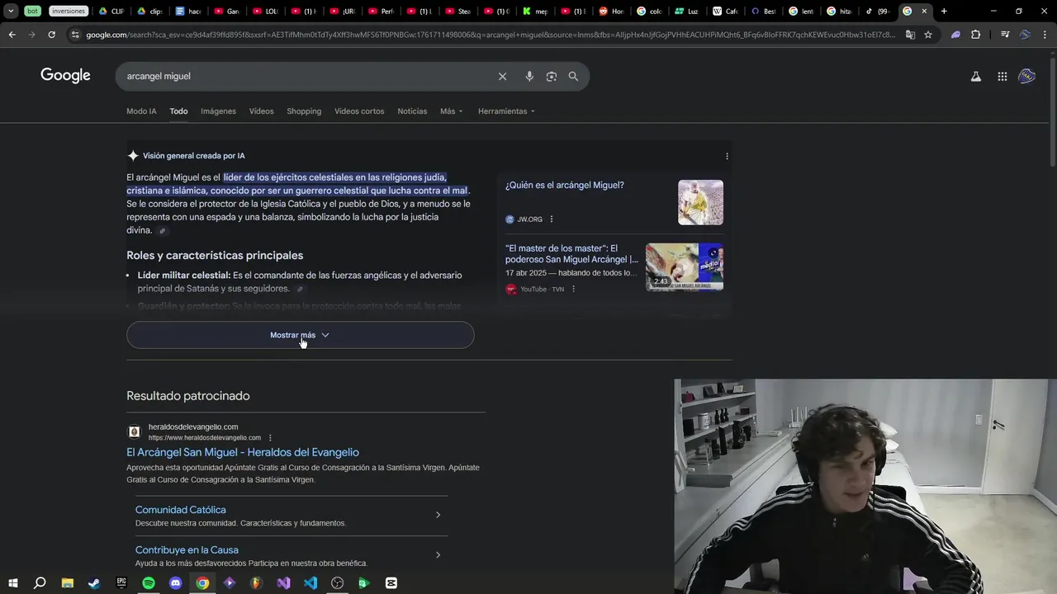Open Epic Games Launcher from the taskbar
This screenshot has width=1057, height=594.
pyautogui.click(x=121, y=583)
